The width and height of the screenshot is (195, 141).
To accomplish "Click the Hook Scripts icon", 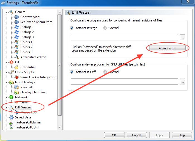I will click(11, 72).
